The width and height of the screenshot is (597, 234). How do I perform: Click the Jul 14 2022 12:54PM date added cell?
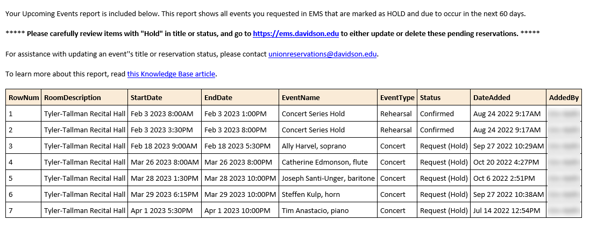click(508, 210)
